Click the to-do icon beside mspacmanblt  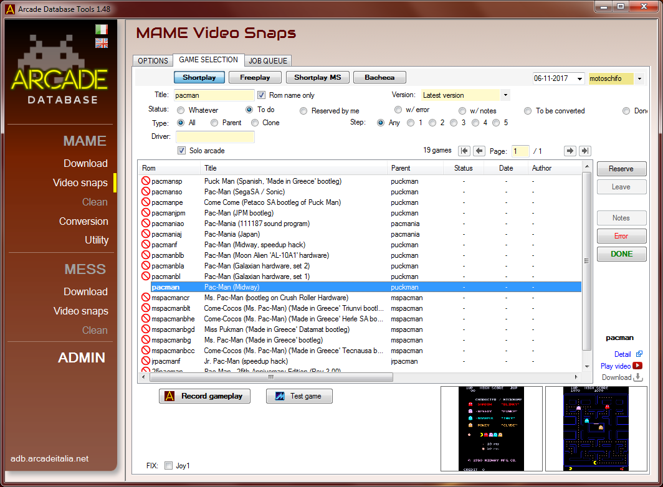tap(146, 308)
